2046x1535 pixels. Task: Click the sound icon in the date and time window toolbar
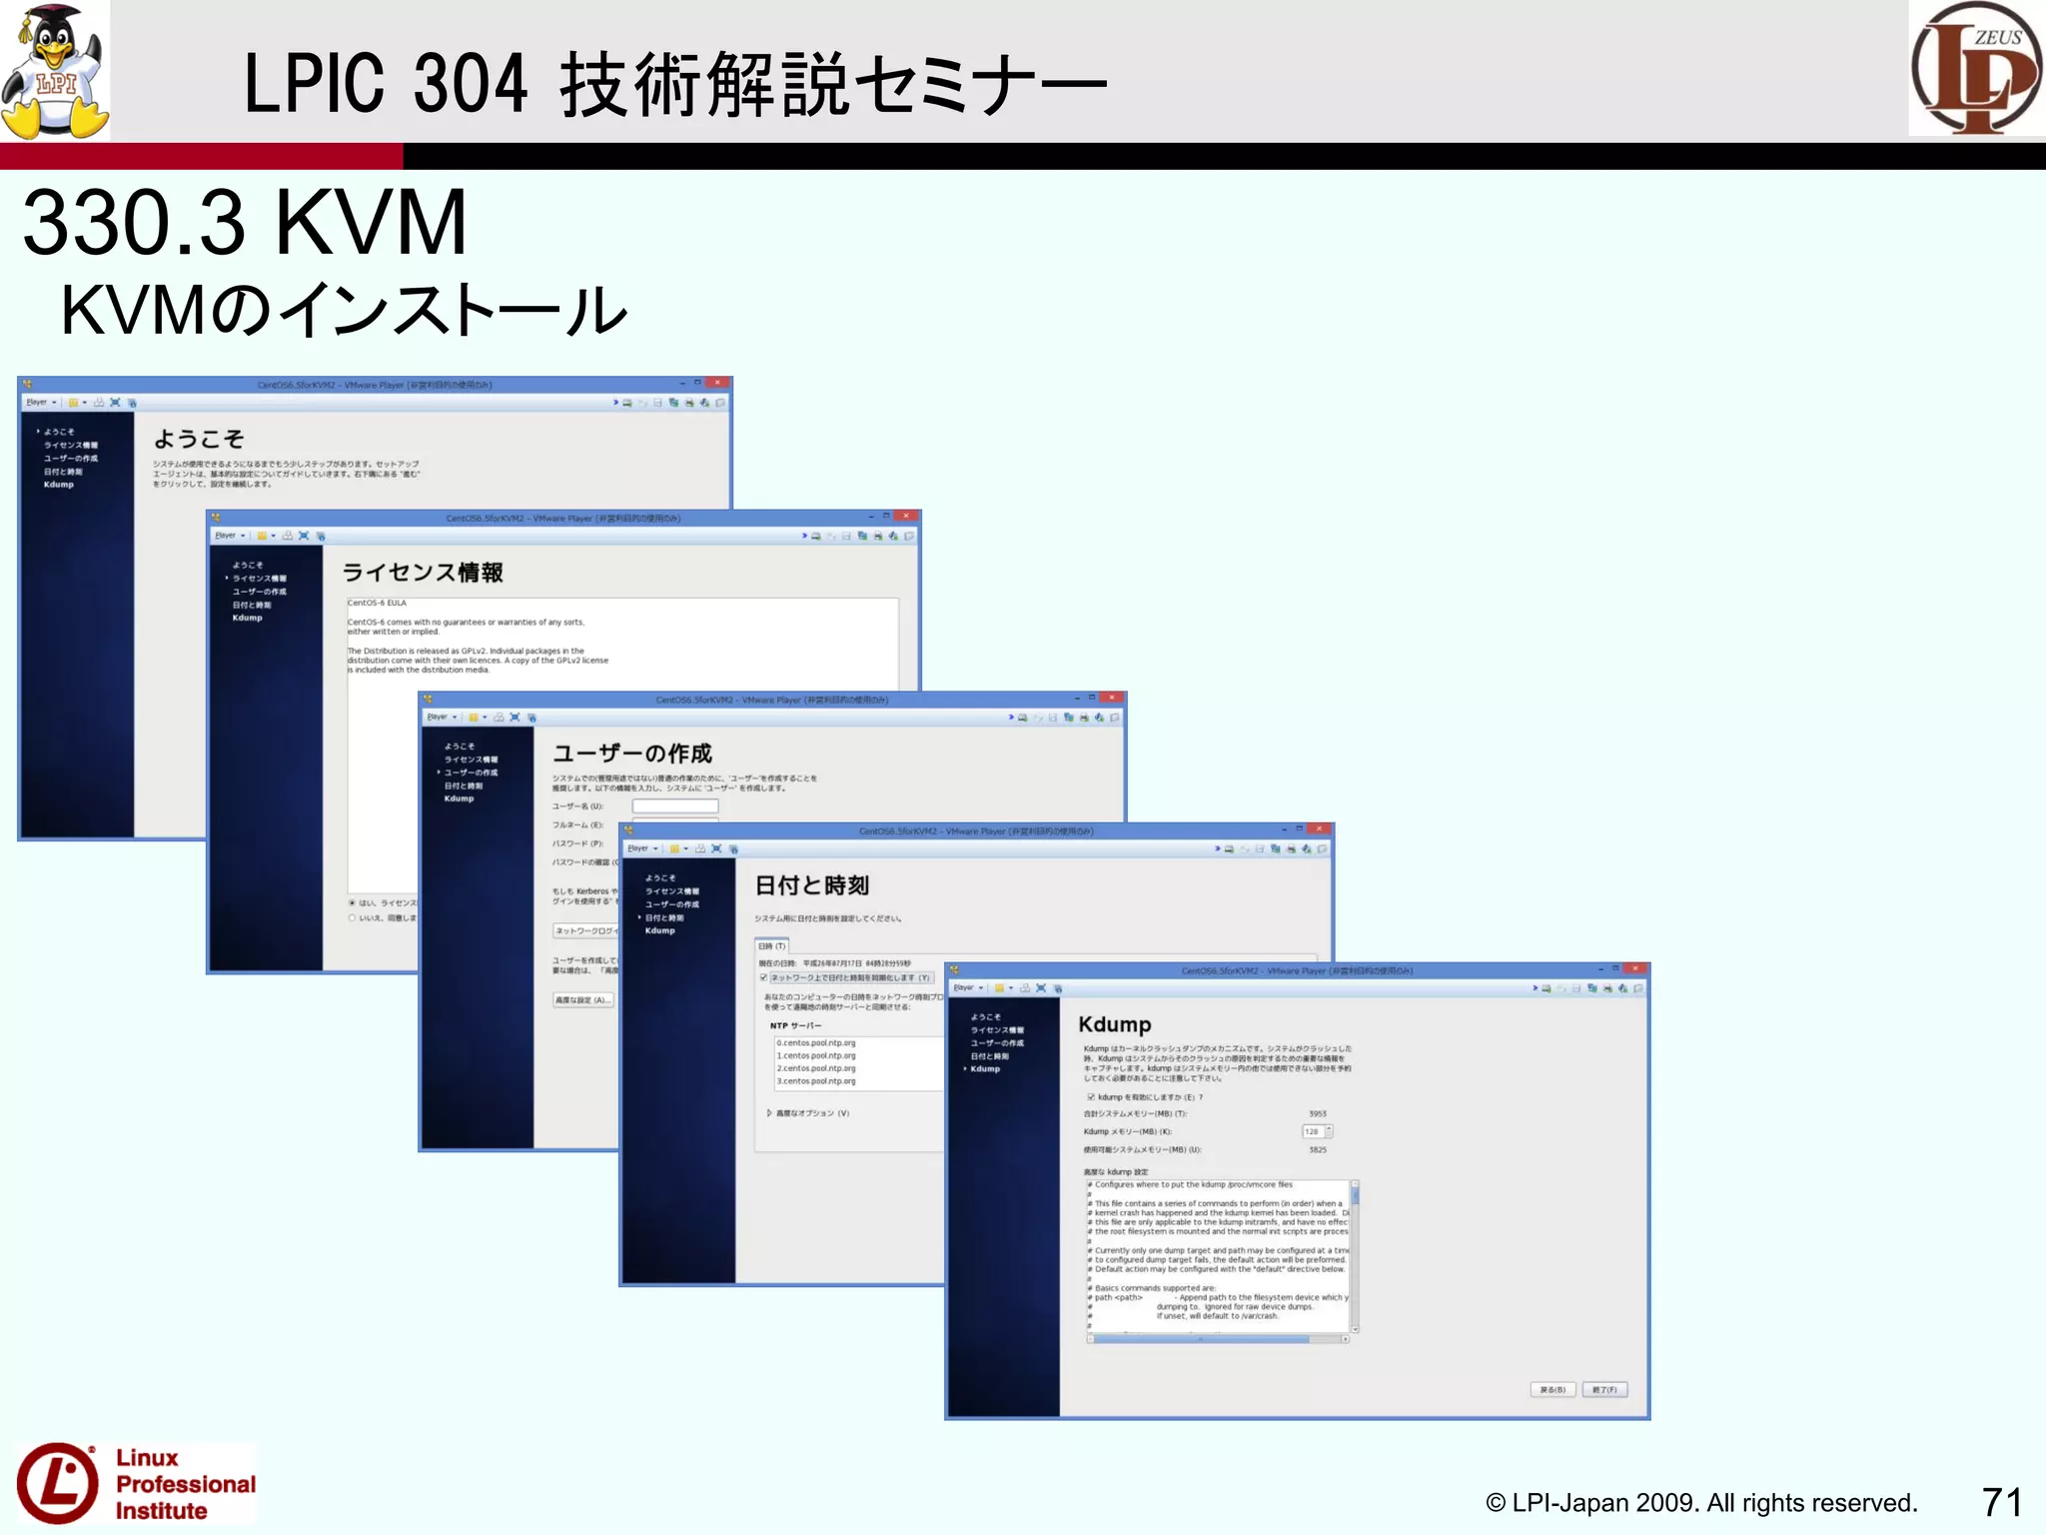coord(1306,848)
